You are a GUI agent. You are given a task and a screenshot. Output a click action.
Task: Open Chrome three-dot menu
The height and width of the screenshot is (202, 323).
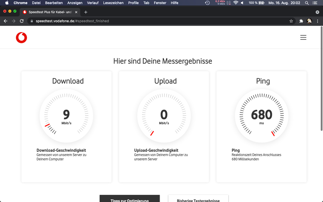coord(317,21)
